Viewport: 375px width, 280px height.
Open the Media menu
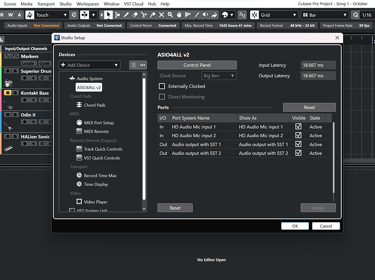26,4
